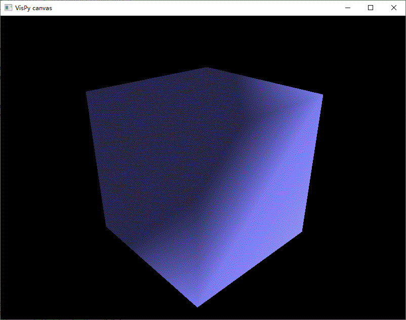Click the maximize icon
The image size is (406, 320).
click(x=370, y=8)
